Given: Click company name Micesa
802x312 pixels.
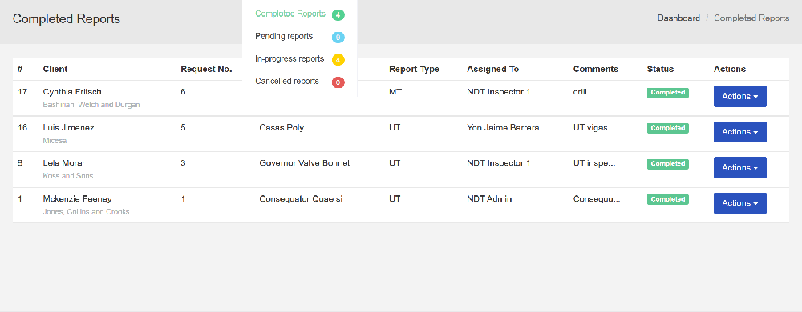Looking at the screenshot, I should click(x=55, y=141).
